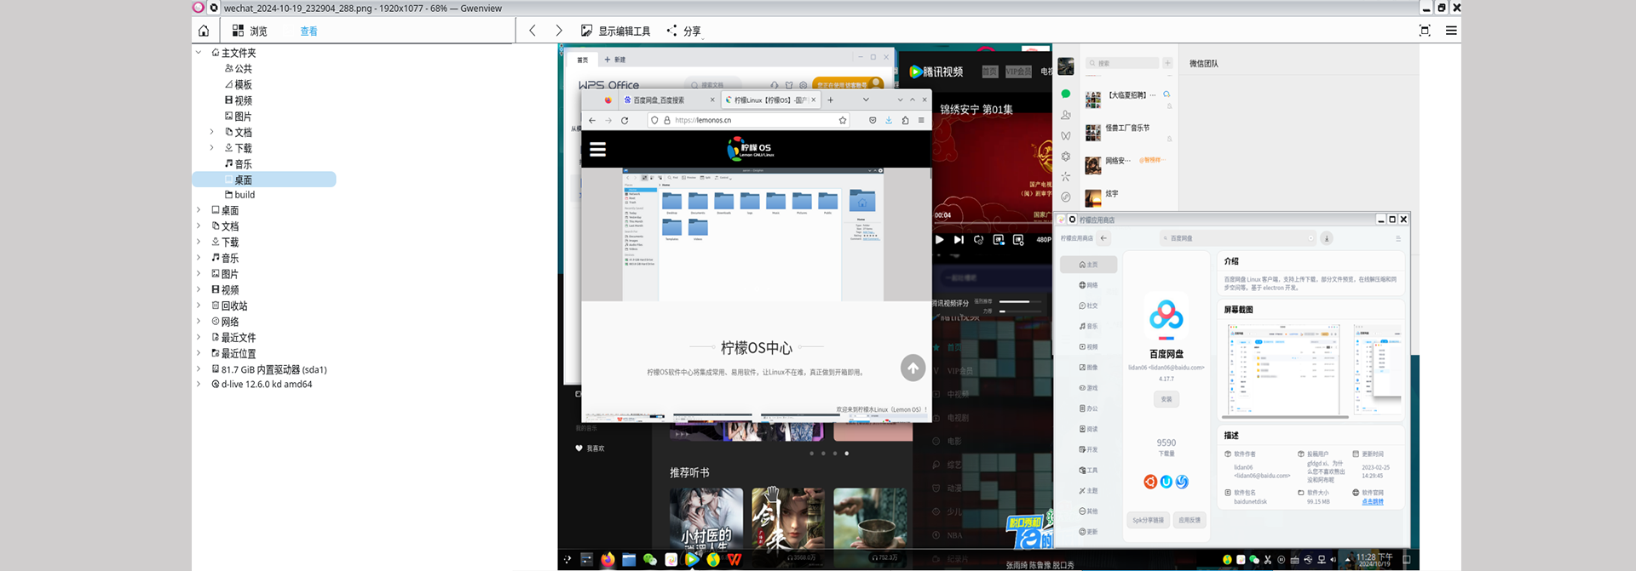This screenshot has height=571, width=1636.
Task: Open the 分享 share dropdown
Action: 684,31
